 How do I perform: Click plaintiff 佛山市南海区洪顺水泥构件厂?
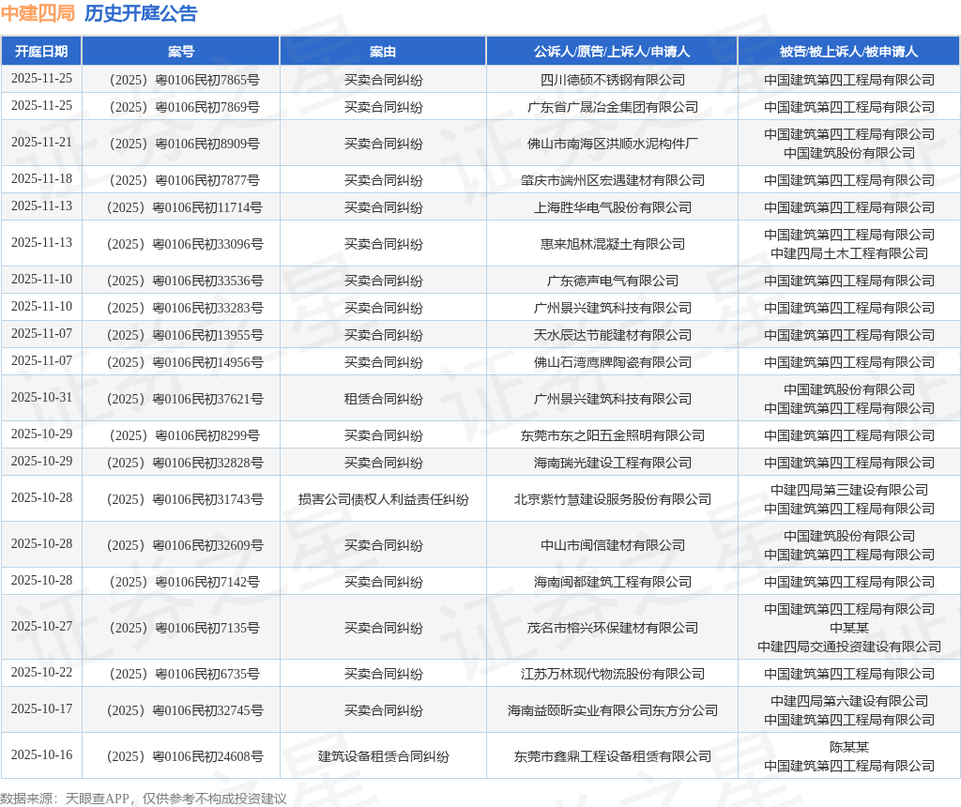(612, 144)
